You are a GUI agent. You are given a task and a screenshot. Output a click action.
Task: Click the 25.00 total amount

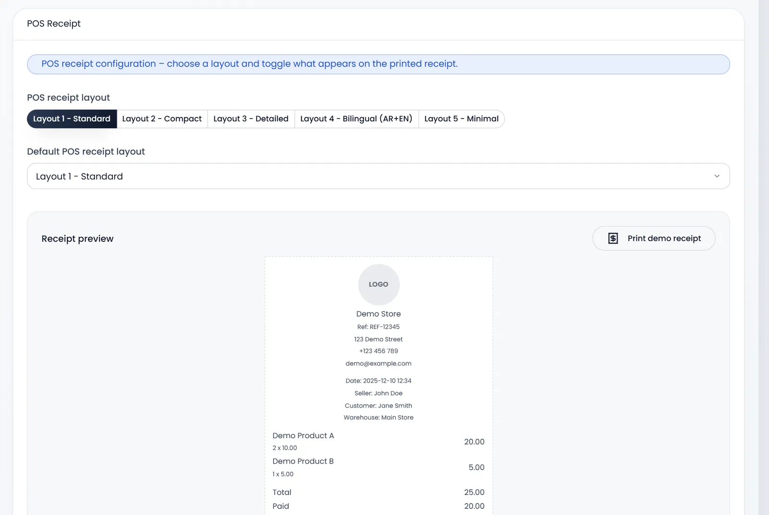[x=474, y=492]
